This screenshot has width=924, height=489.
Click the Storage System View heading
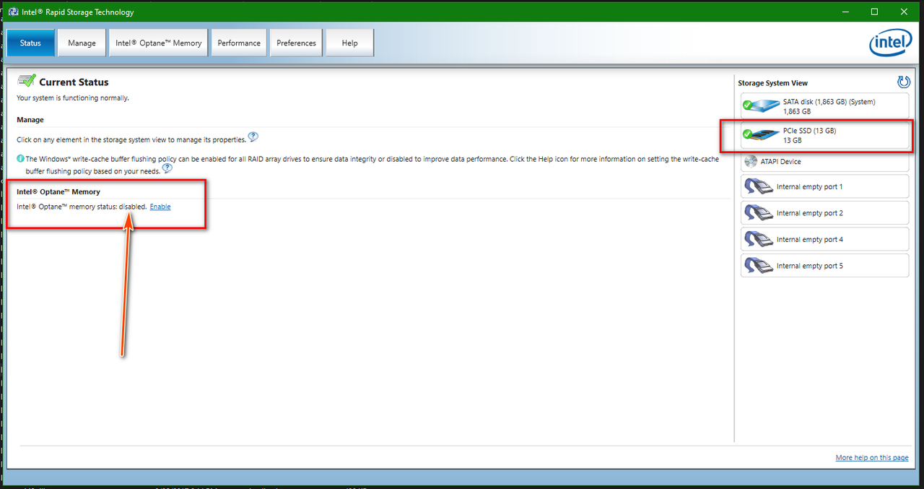tap(773, 83)
